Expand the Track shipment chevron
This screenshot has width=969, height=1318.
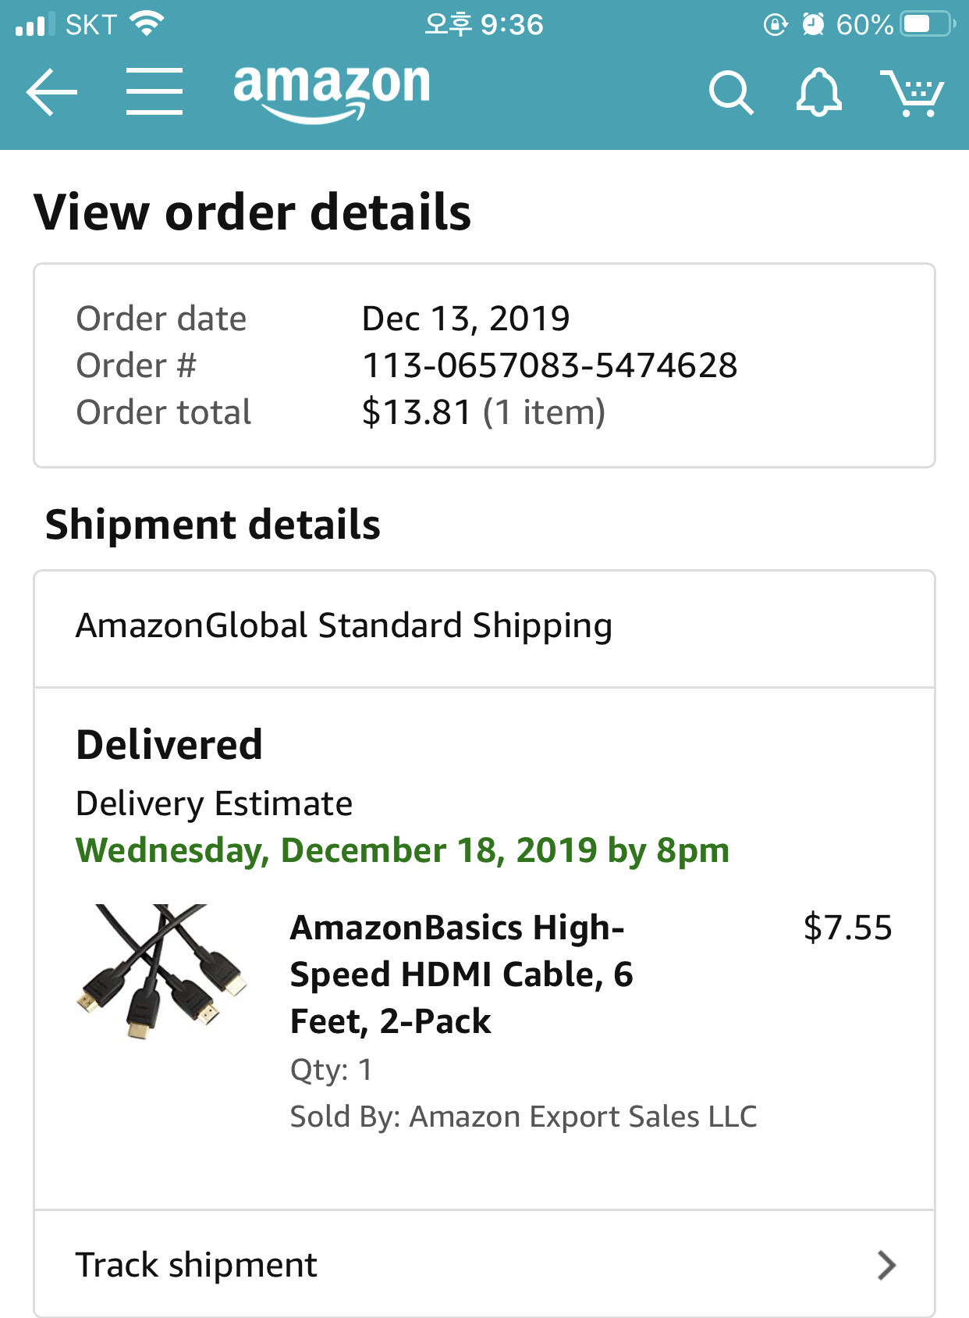[886, 1265]
